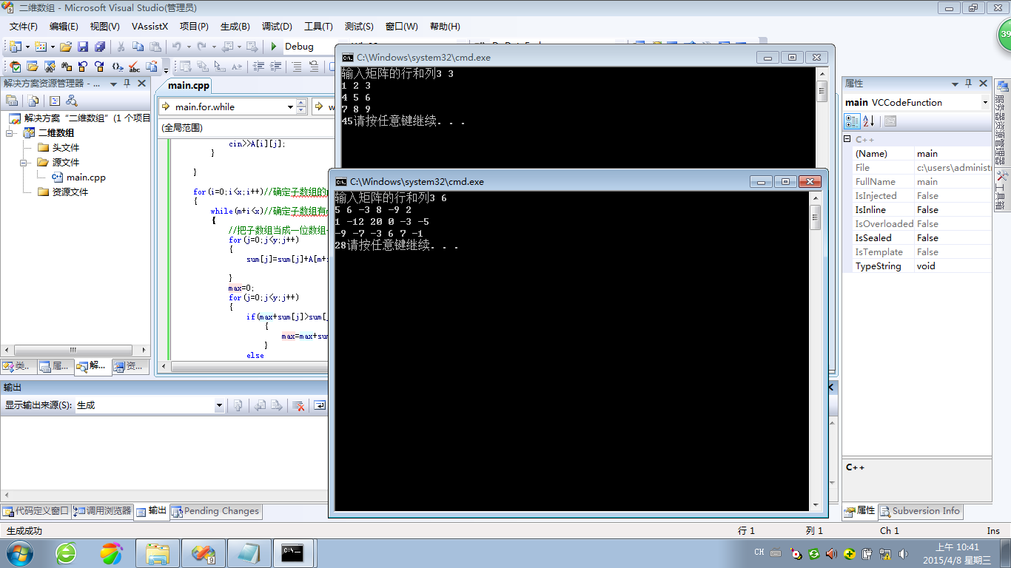This screenshot has width=1011, height=568.
Task: Click the Copy icon in toolbar
Action: pyautogui.click(x=137, y=47)
